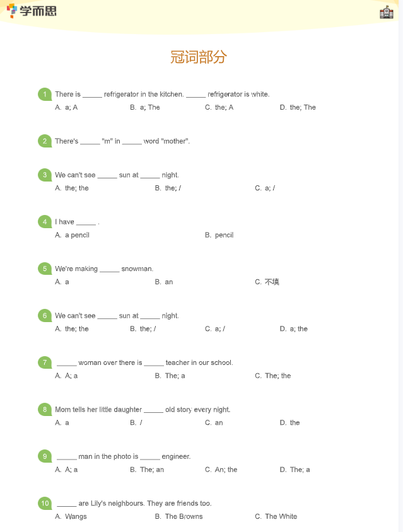Pick 'The Browns' answer in question 10
Screen dimensions: 403x532
pos(179,517)
